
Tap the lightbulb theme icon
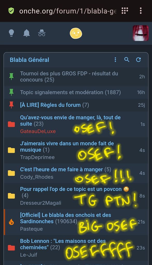coord(11,33)
